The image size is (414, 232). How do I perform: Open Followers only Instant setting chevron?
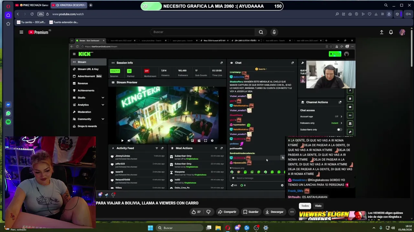tap(341, 123)
